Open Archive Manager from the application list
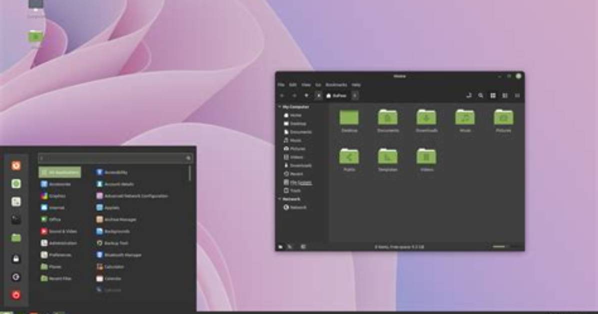 116,220
